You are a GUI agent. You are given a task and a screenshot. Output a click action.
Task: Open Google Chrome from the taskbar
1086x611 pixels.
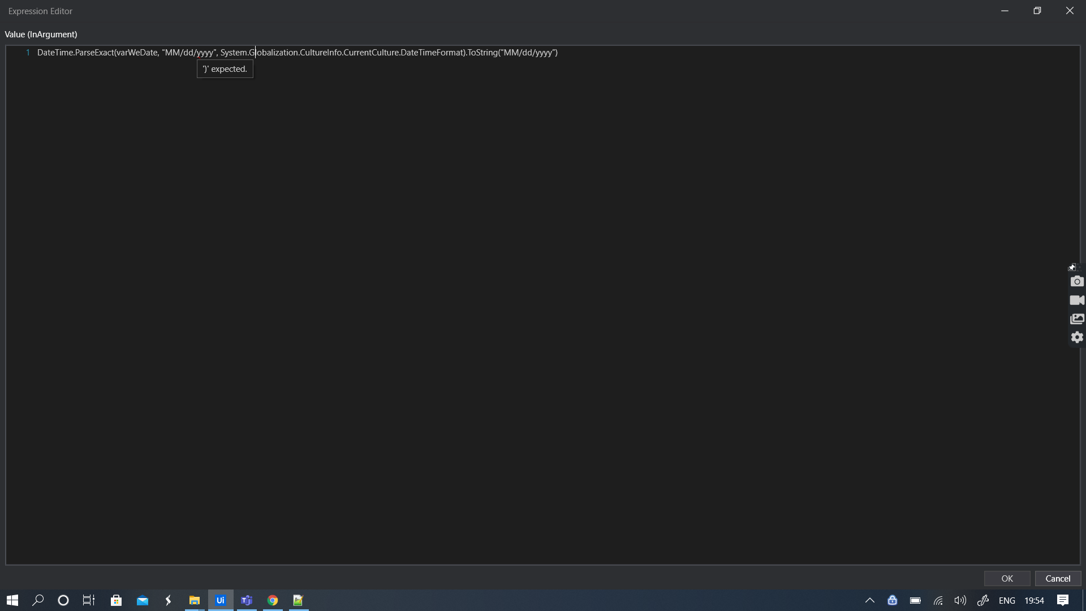pyautogui.click(x=273, y=600)
